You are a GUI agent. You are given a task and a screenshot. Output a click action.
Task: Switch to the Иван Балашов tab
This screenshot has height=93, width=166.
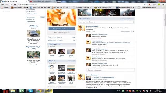pyautogui.click(x=15, y=1)
